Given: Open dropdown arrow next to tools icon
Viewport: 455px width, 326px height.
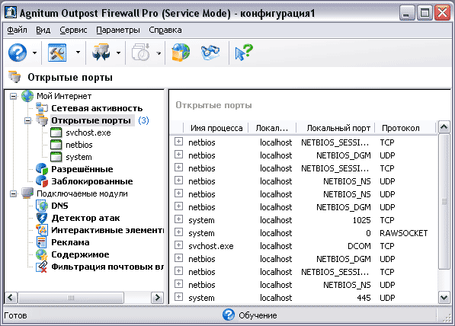Looking at the screenshot, I should click(78, 53).
